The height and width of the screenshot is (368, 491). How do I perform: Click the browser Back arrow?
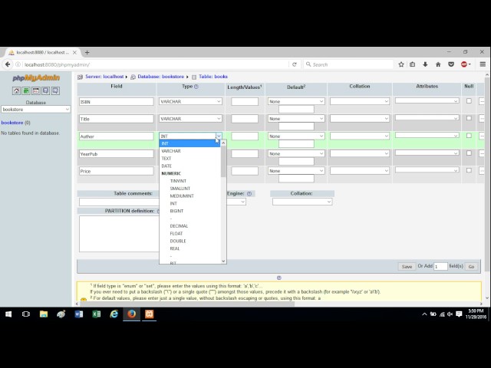pos(8,64)
